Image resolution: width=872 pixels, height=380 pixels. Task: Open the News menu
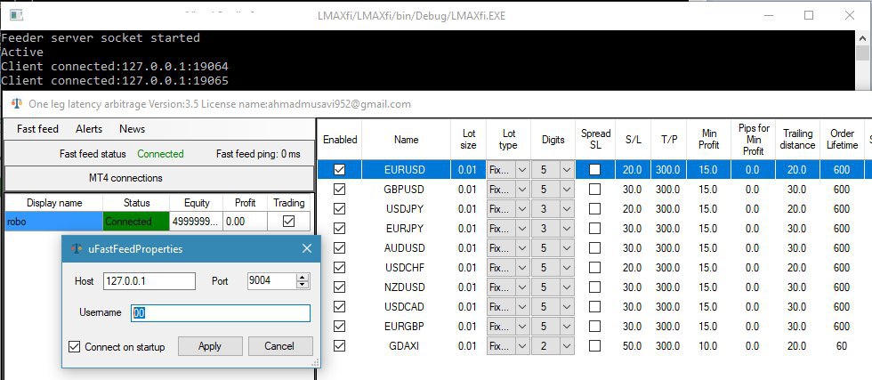(x=132, y=129)
